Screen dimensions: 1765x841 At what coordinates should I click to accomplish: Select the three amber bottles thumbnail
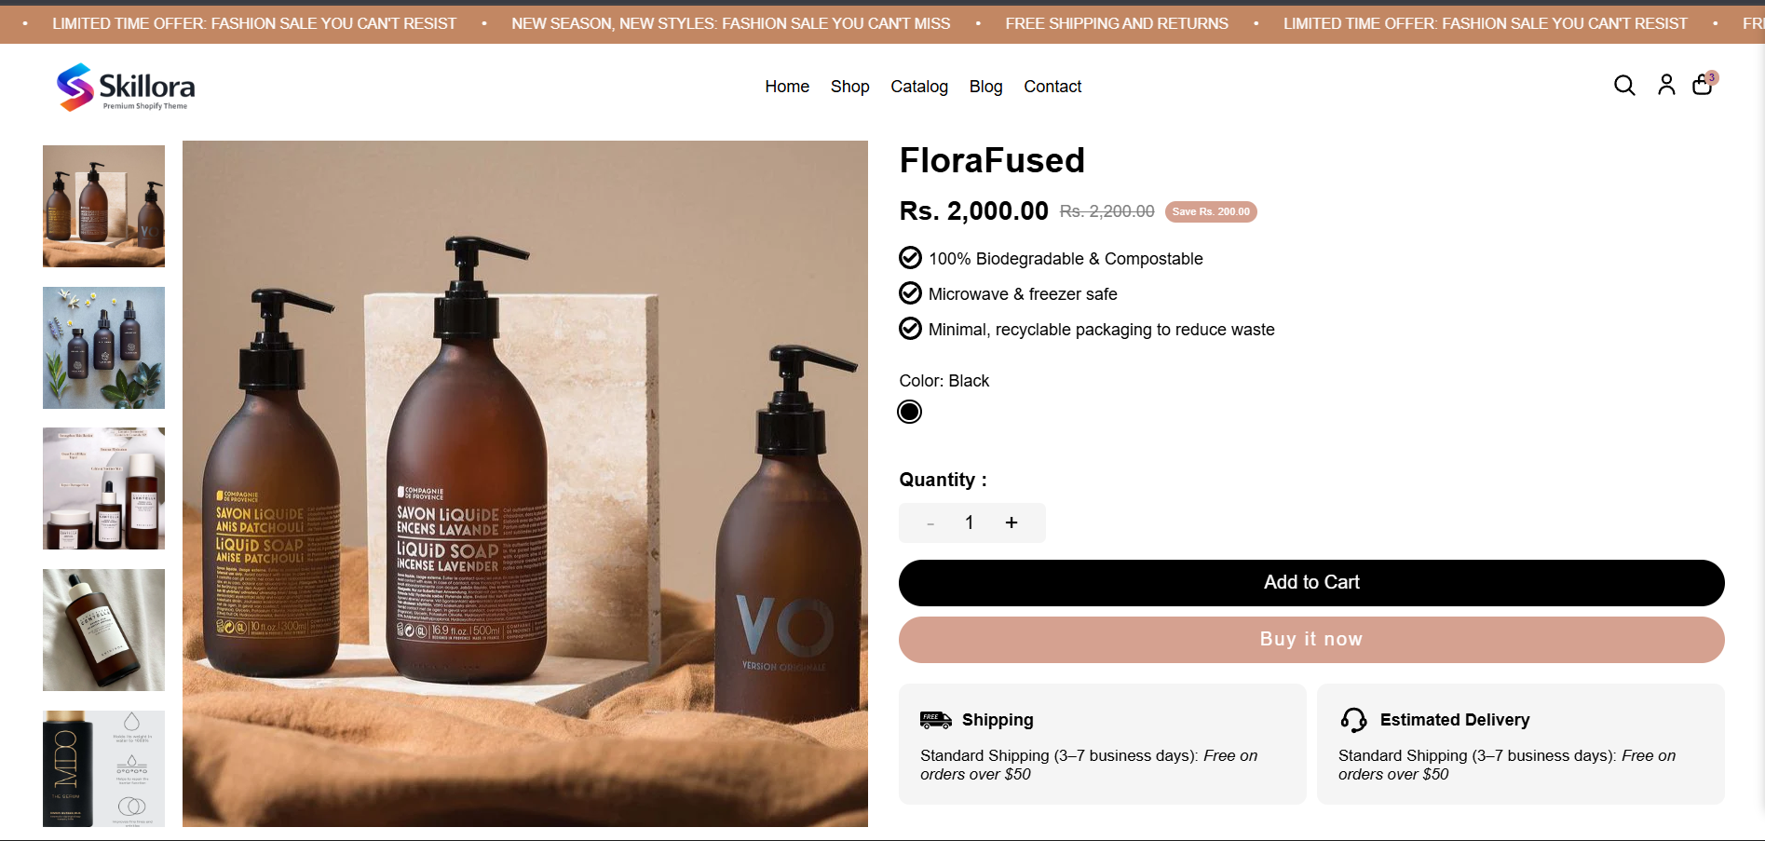tap(103, 206)
